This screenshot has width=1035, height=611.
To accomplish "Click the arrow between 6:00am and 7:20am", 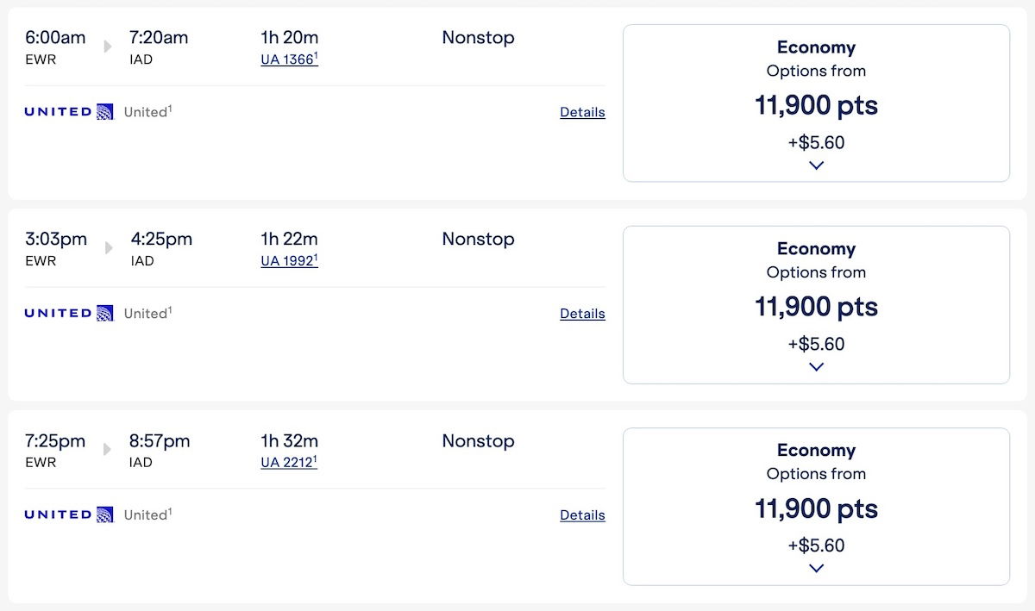I will click(x=108, y=47).
